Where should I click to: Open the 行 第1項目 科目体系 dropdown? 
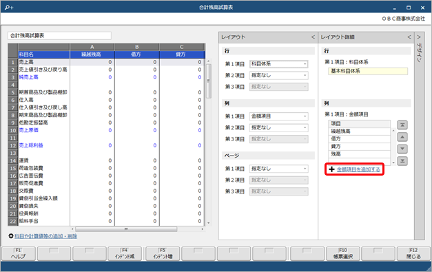[279, 64]
